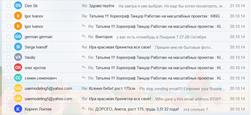Open 'Re: Виктория' message from german german
Viewport: 251px width, 115px height.
click(100, 37)
